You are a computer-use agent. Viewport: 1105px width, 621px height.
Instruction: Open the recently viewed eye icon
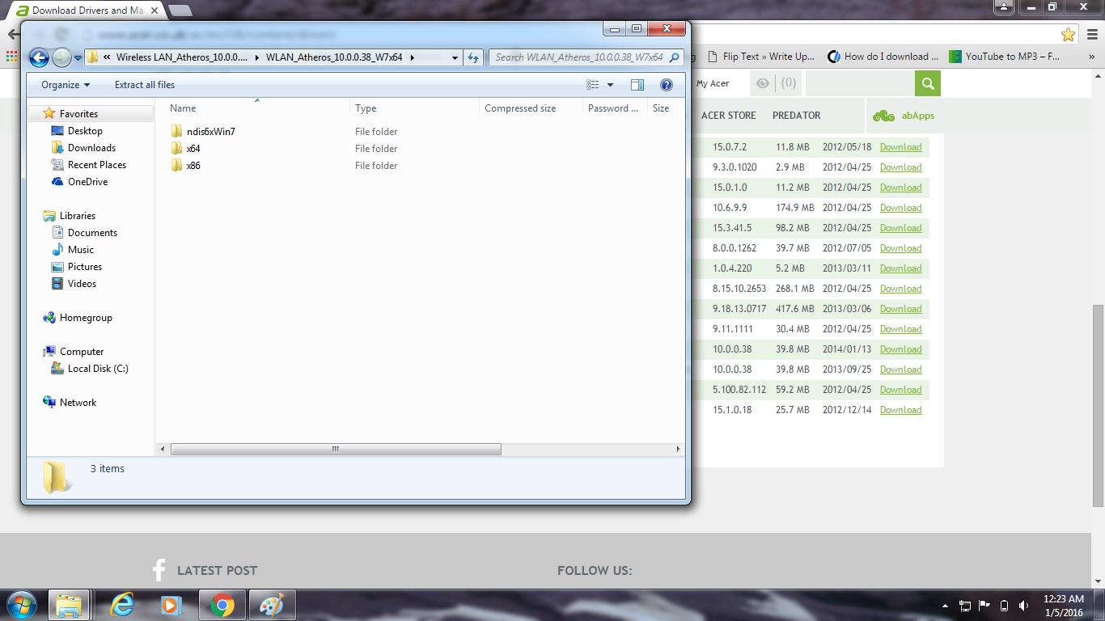762,83
